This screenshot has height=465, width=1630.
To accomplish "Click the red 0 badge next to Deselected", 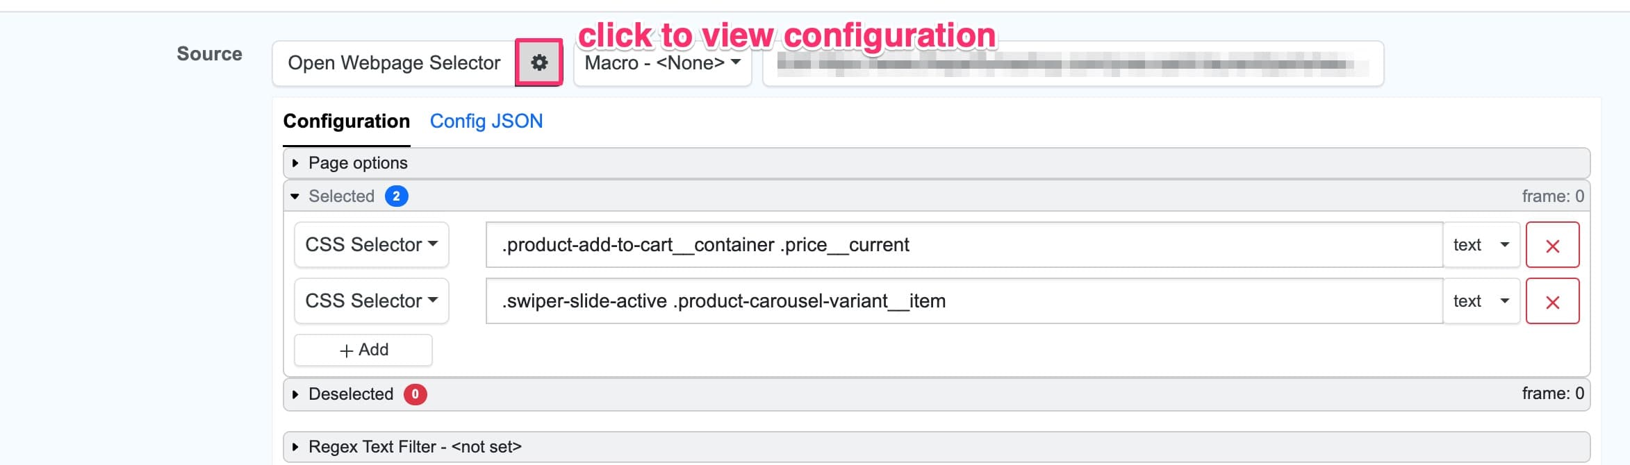I will tap(415, 394).
